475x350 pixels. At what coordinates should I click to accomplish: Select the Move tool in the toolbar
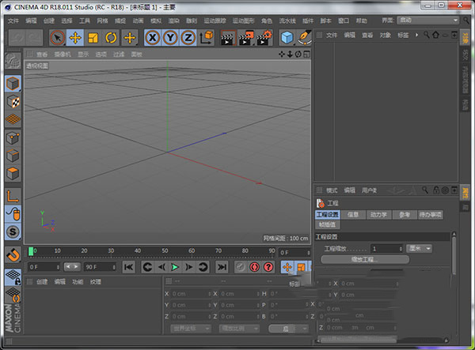click(76, 37)
